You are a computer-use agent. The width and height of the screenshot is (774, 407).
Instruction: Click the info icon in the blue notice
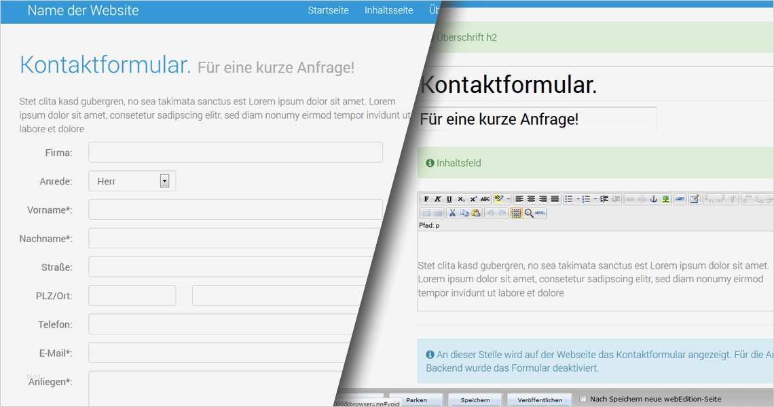click(430, 354)
